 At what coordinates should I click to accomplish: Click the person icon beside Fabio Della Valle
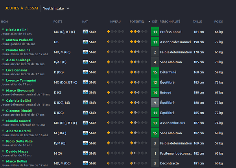tap(3, 141)
